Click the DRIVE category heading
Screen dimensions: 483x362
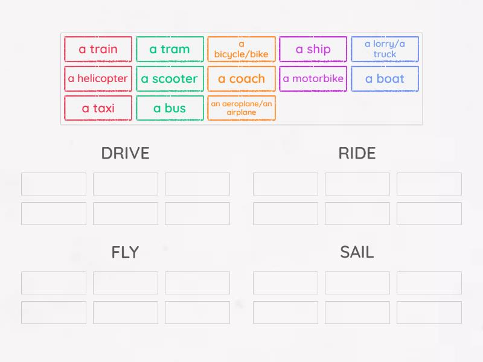(x=125, y=153)
